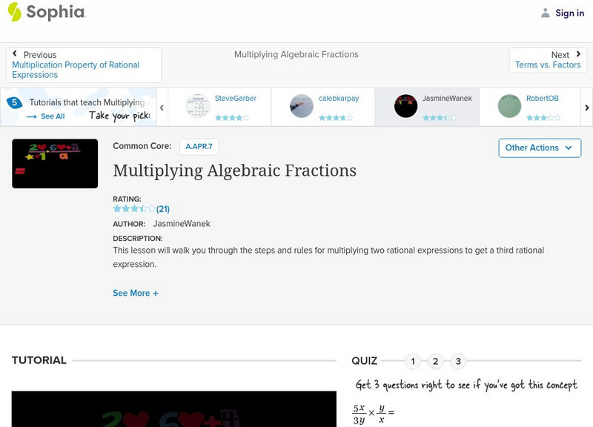
Task: Click calebkarpay's tutorial avatar
Action: point(302,106)
